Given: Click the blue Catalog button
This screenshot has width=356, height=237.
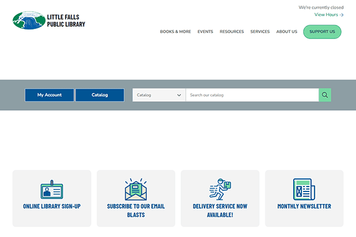Looking at the screenshot, I should pyautogui.click(x=100, y=95).
